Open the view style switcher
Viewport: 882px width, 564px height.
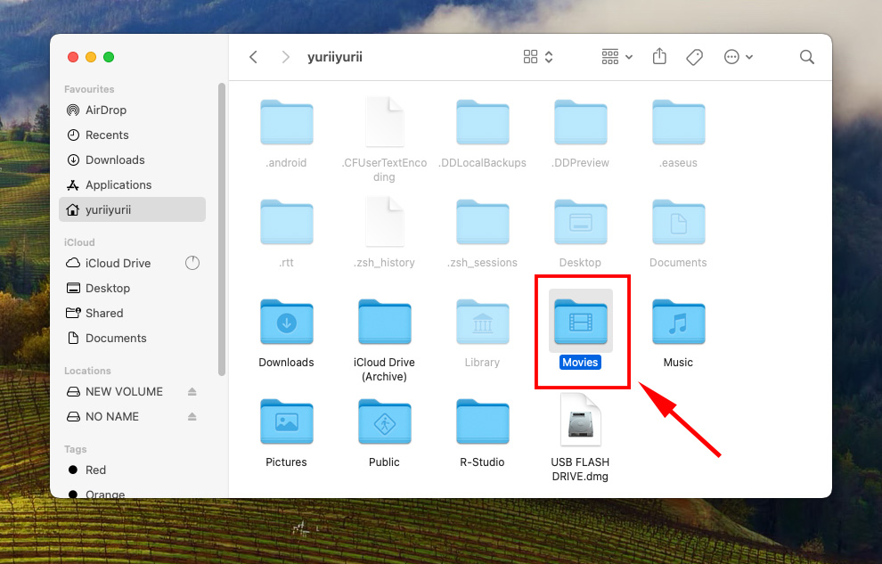(535, 56)
